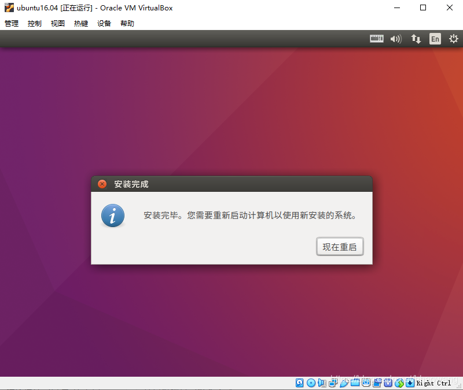Screen dimensions: 463x390
Task: Click the display settings status icon
Action: click(x=366, y=383)
